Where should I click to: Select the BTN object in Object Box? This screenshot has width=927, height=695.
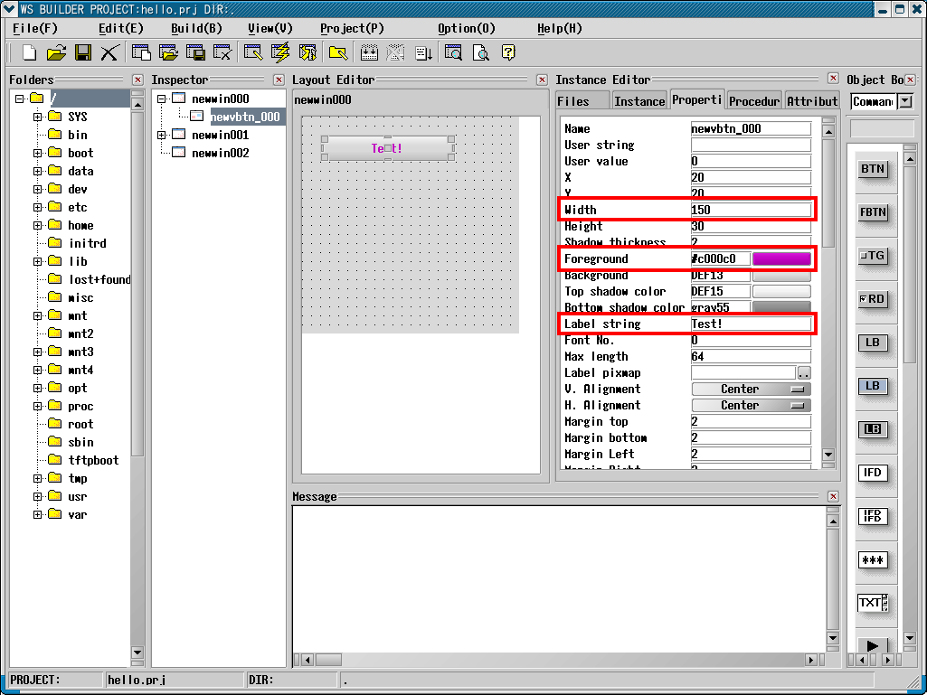(873, 169)
